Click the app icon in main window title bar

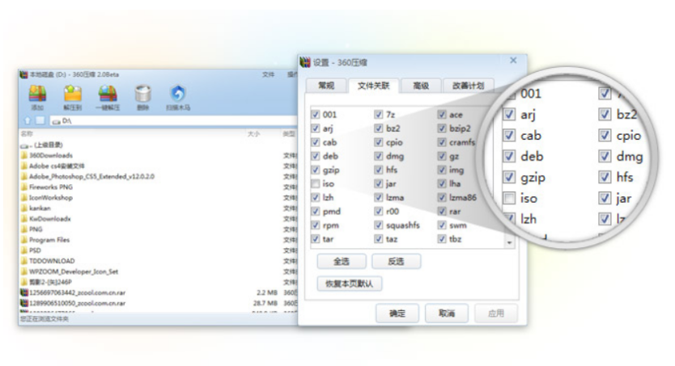(x=23, y=75)
